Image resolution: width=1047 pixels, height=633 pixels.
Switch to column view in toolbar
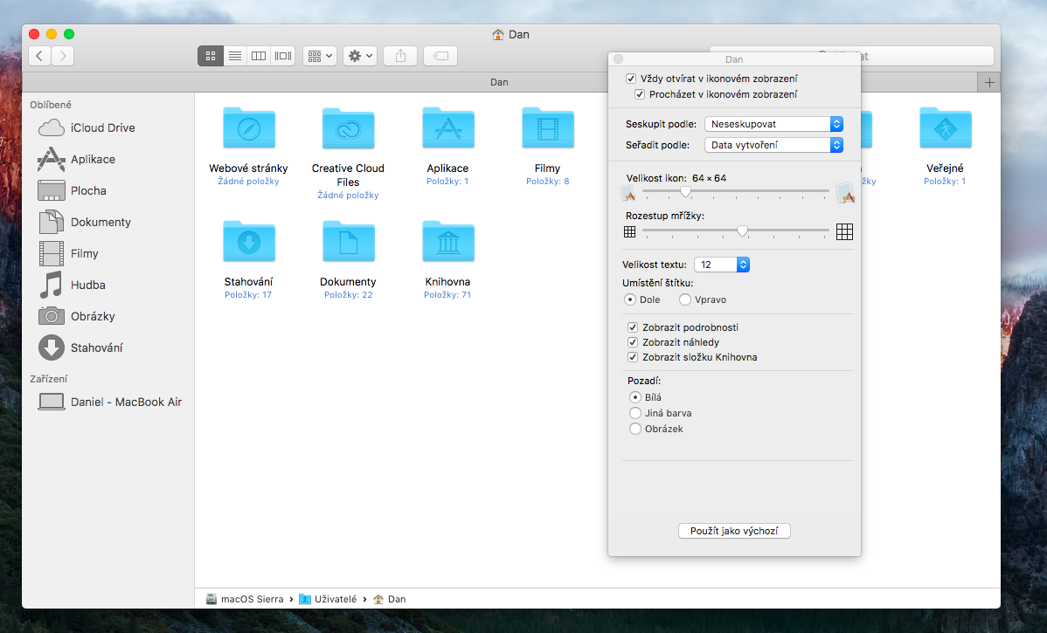point(259,56)
